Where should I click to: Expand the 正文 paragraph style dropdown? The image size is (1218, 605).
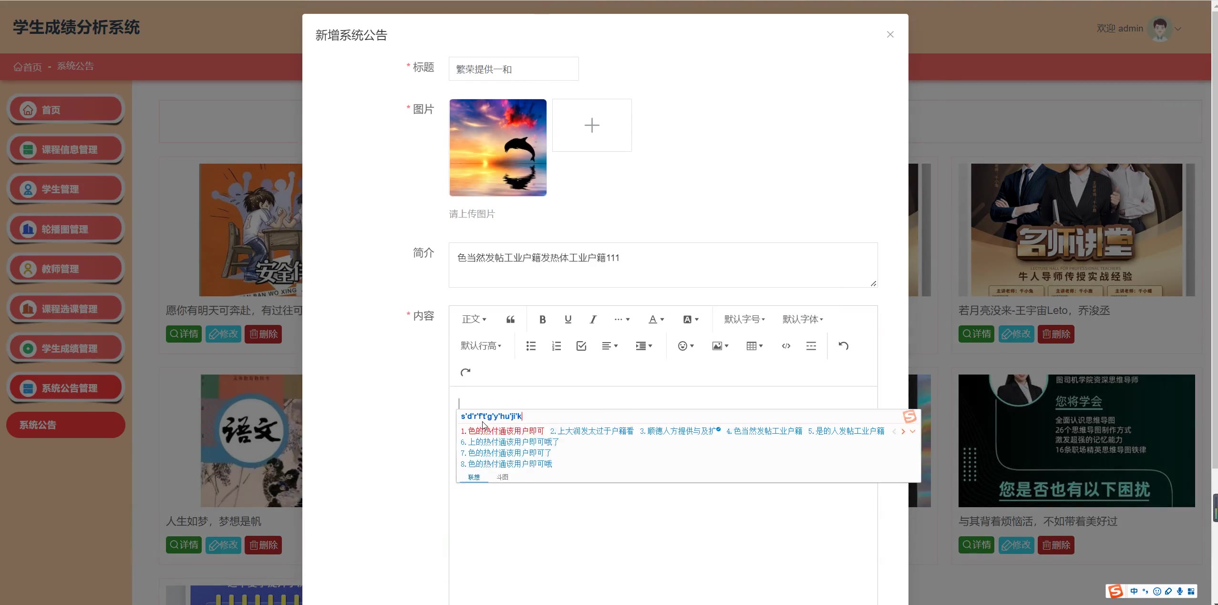tap(474, 319)
